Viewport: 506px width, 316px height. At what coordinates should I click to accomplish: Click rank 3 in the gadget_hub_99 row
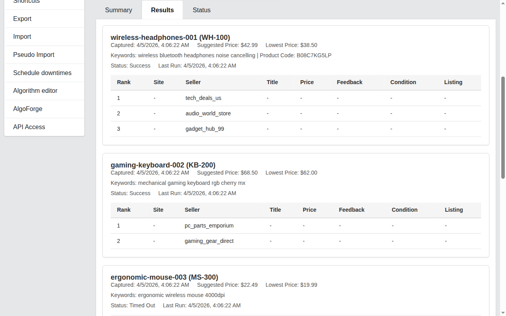(x=119, y=129)
